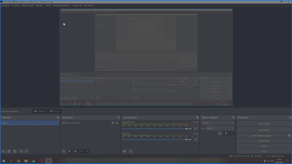Delete the selected source with trash icon
292x164 pixels.
tap(69, 151)
